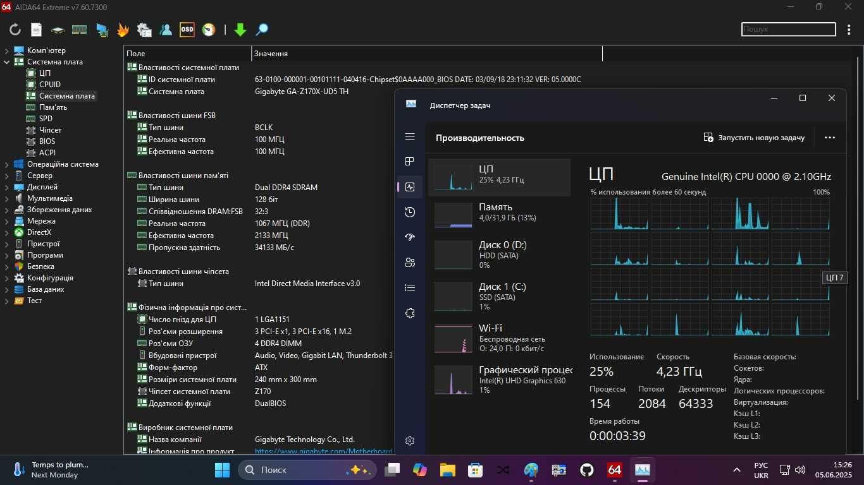Click the taskbar Поиск search box

click(307, 470)
